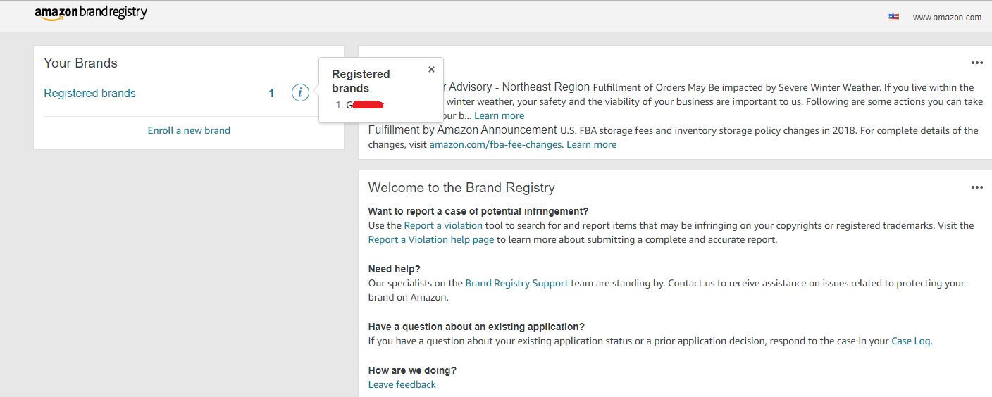Click Want to report potential infringement heading
Viewport: 992px width, 397px height.
click(478, 211)
